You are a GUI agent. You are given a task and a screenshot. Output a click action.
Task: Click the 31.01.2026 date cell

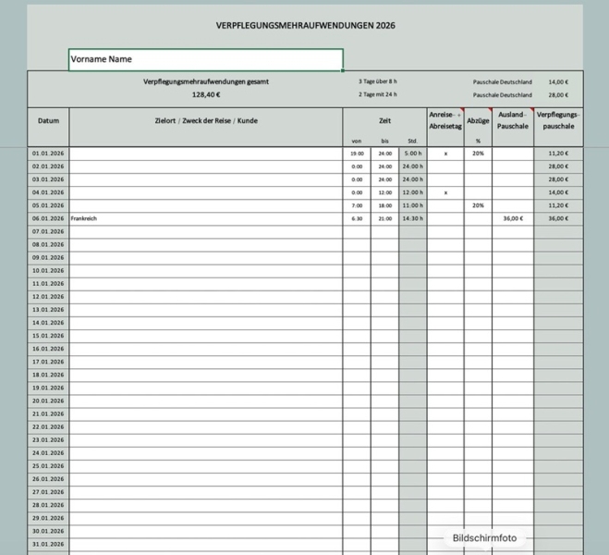click(48, 544)
